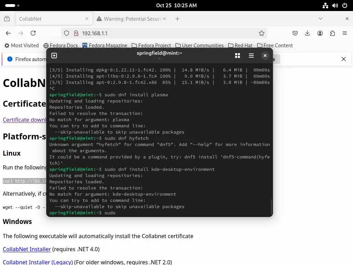Go back with the back arrow
This screenshot has width=353, height=265.
point(8,33)
